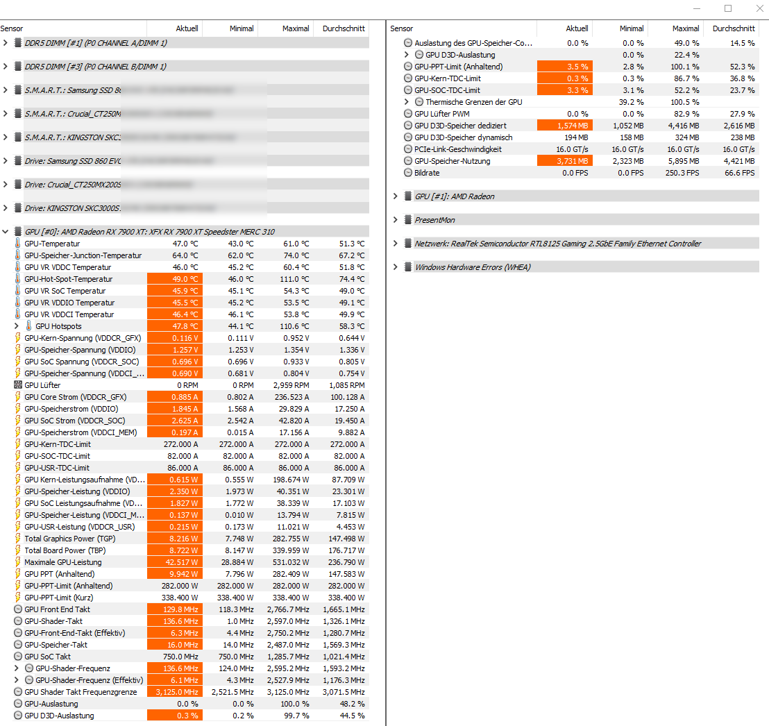Click lightning icon of GPU-Kern-Spannung (VDDCR_GFX)
This screenshot has width=769, height=726.
pyautogui.click(x=17, y=337)
